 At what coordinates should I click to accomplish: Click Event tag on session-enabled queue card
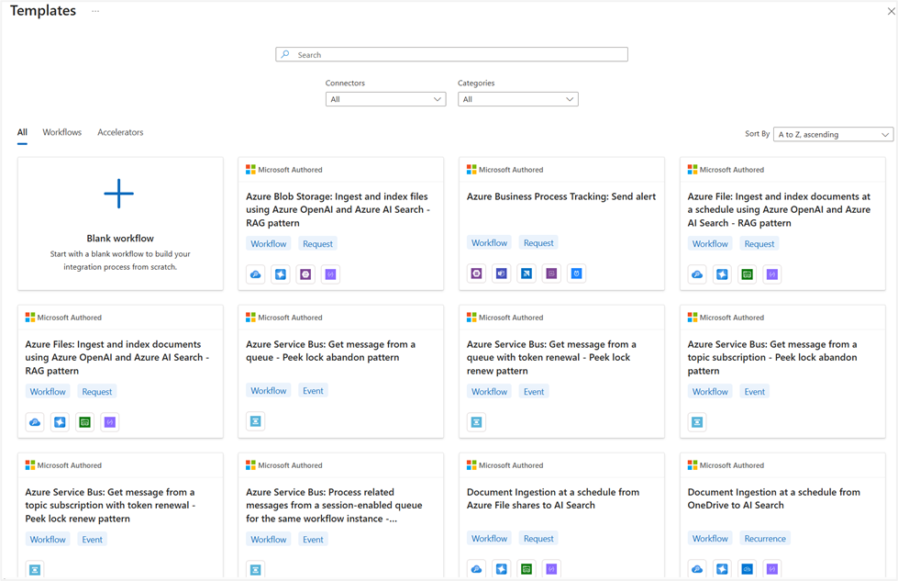[x=314, y=539]
